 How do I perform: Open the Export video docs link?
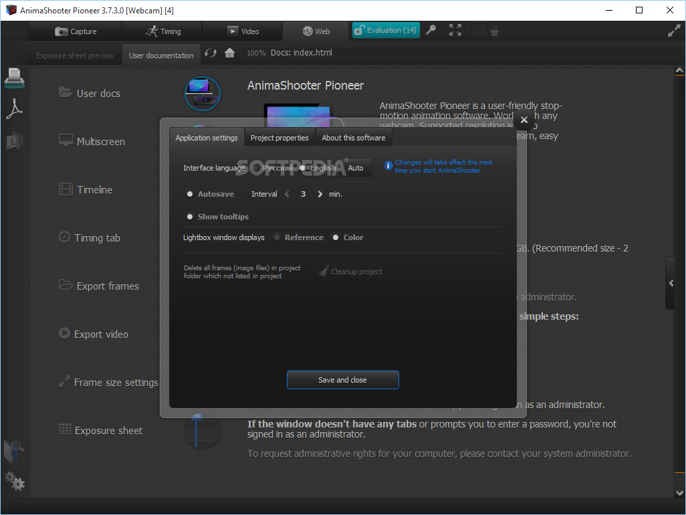[x=101, y=334]
